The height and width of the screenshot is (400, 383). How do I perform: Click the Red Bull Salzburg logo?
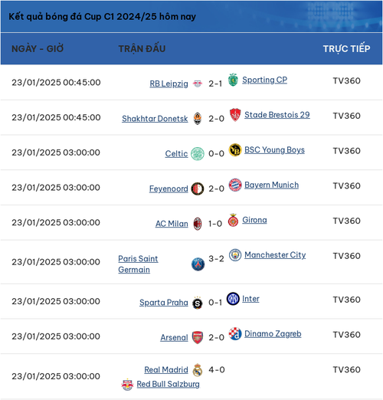[127, 384]
